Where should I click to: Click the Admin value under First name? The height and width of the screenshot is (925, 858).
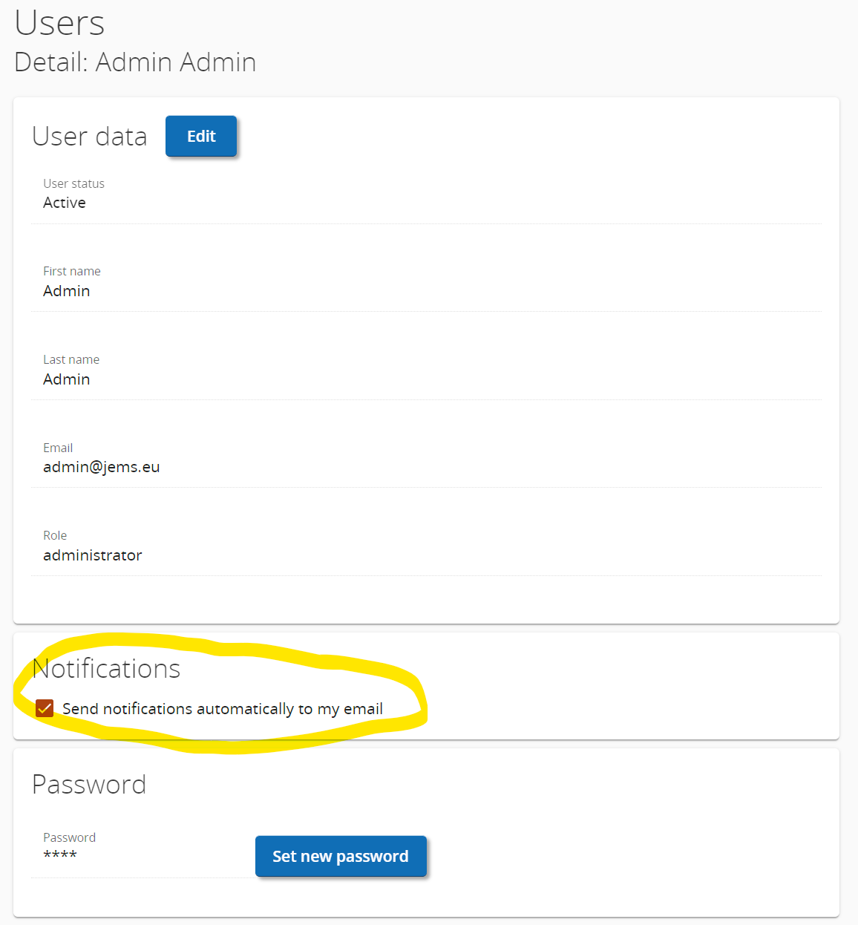pyautogui.click(x=66, y=291)
